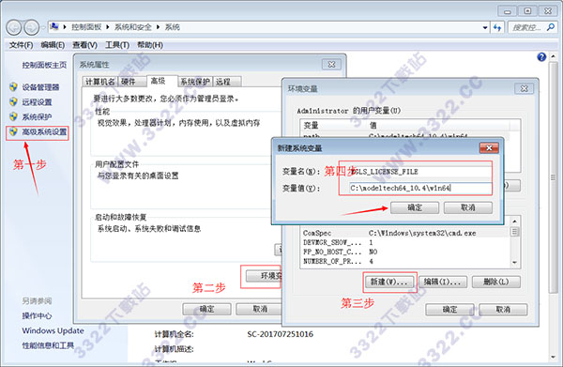Switch to the 计算机名 tab

tap(100, 82)
